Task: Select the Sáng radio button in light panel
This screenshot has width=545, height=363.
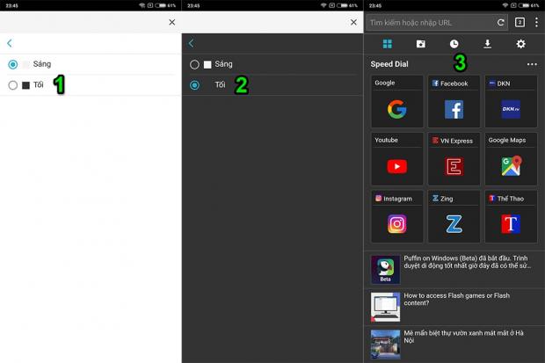Action: (12, 64)
